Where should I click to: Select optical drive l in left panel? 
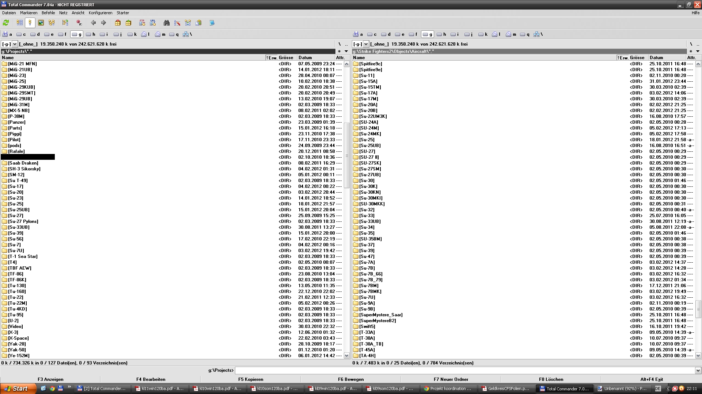[145, 34]
